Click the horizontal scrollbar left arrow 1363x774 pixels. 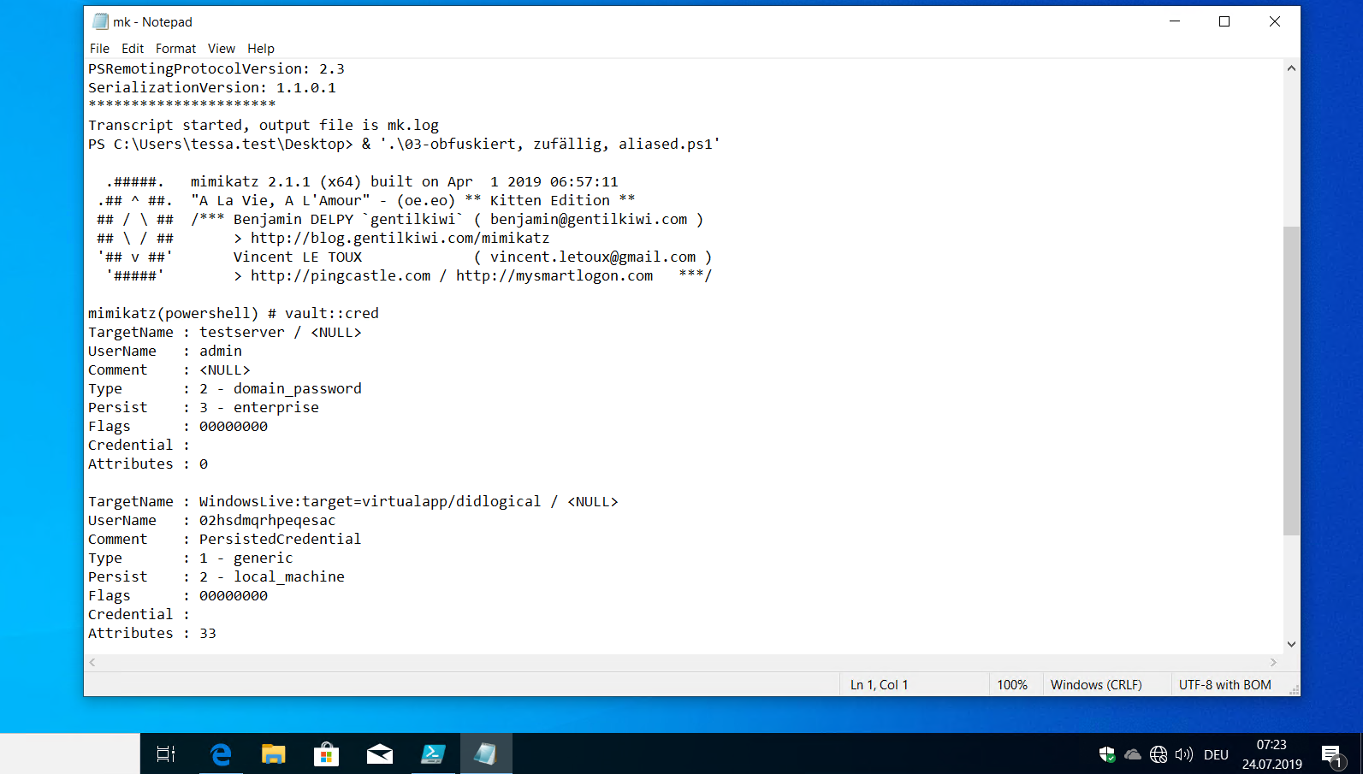point(92,662)
